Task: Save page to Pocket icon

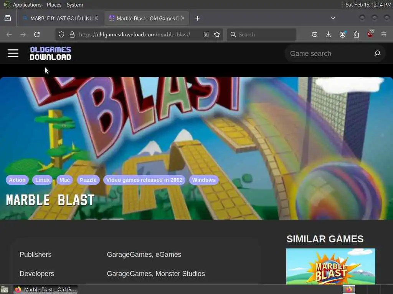Action: (315, 34)
